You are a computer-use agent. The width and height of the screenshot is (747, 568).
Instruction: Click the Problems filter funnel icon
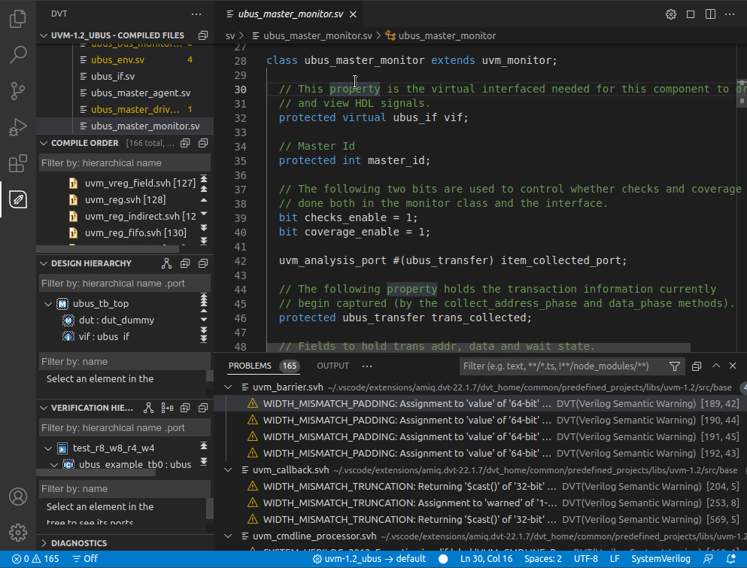tap(675, 366)
